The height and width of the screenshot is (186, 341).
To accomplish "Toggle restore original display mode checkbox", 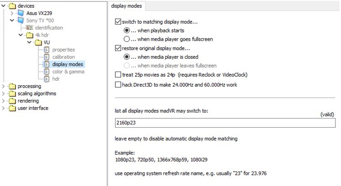I will click(x=118, y=48).
